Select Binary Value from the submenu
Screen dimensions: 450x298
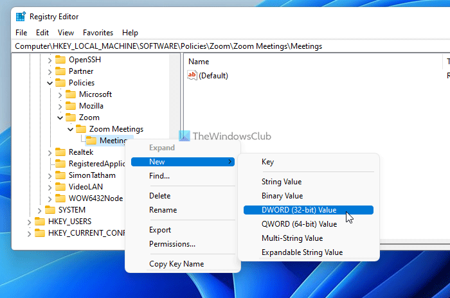pyautogui.click(x=309, y=196)
